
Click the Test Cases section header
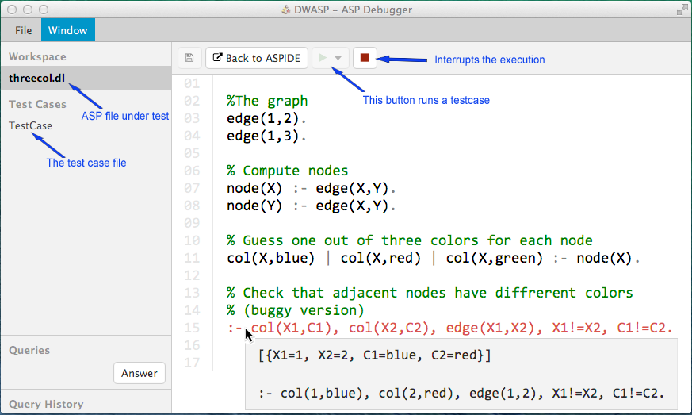37,104
